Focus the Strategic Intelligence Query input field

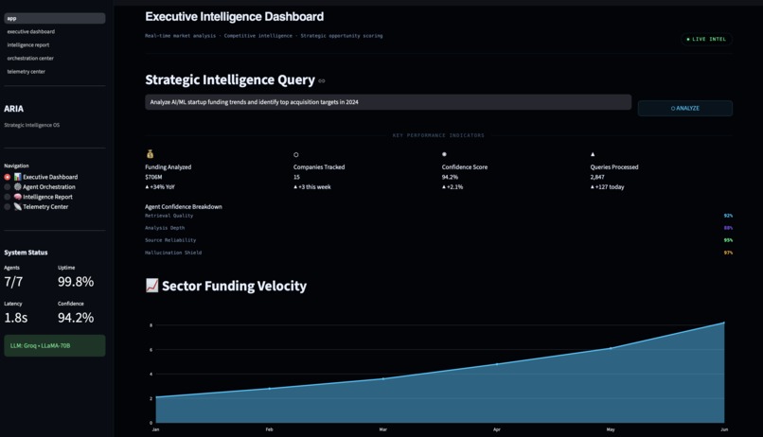pos(388,102)
